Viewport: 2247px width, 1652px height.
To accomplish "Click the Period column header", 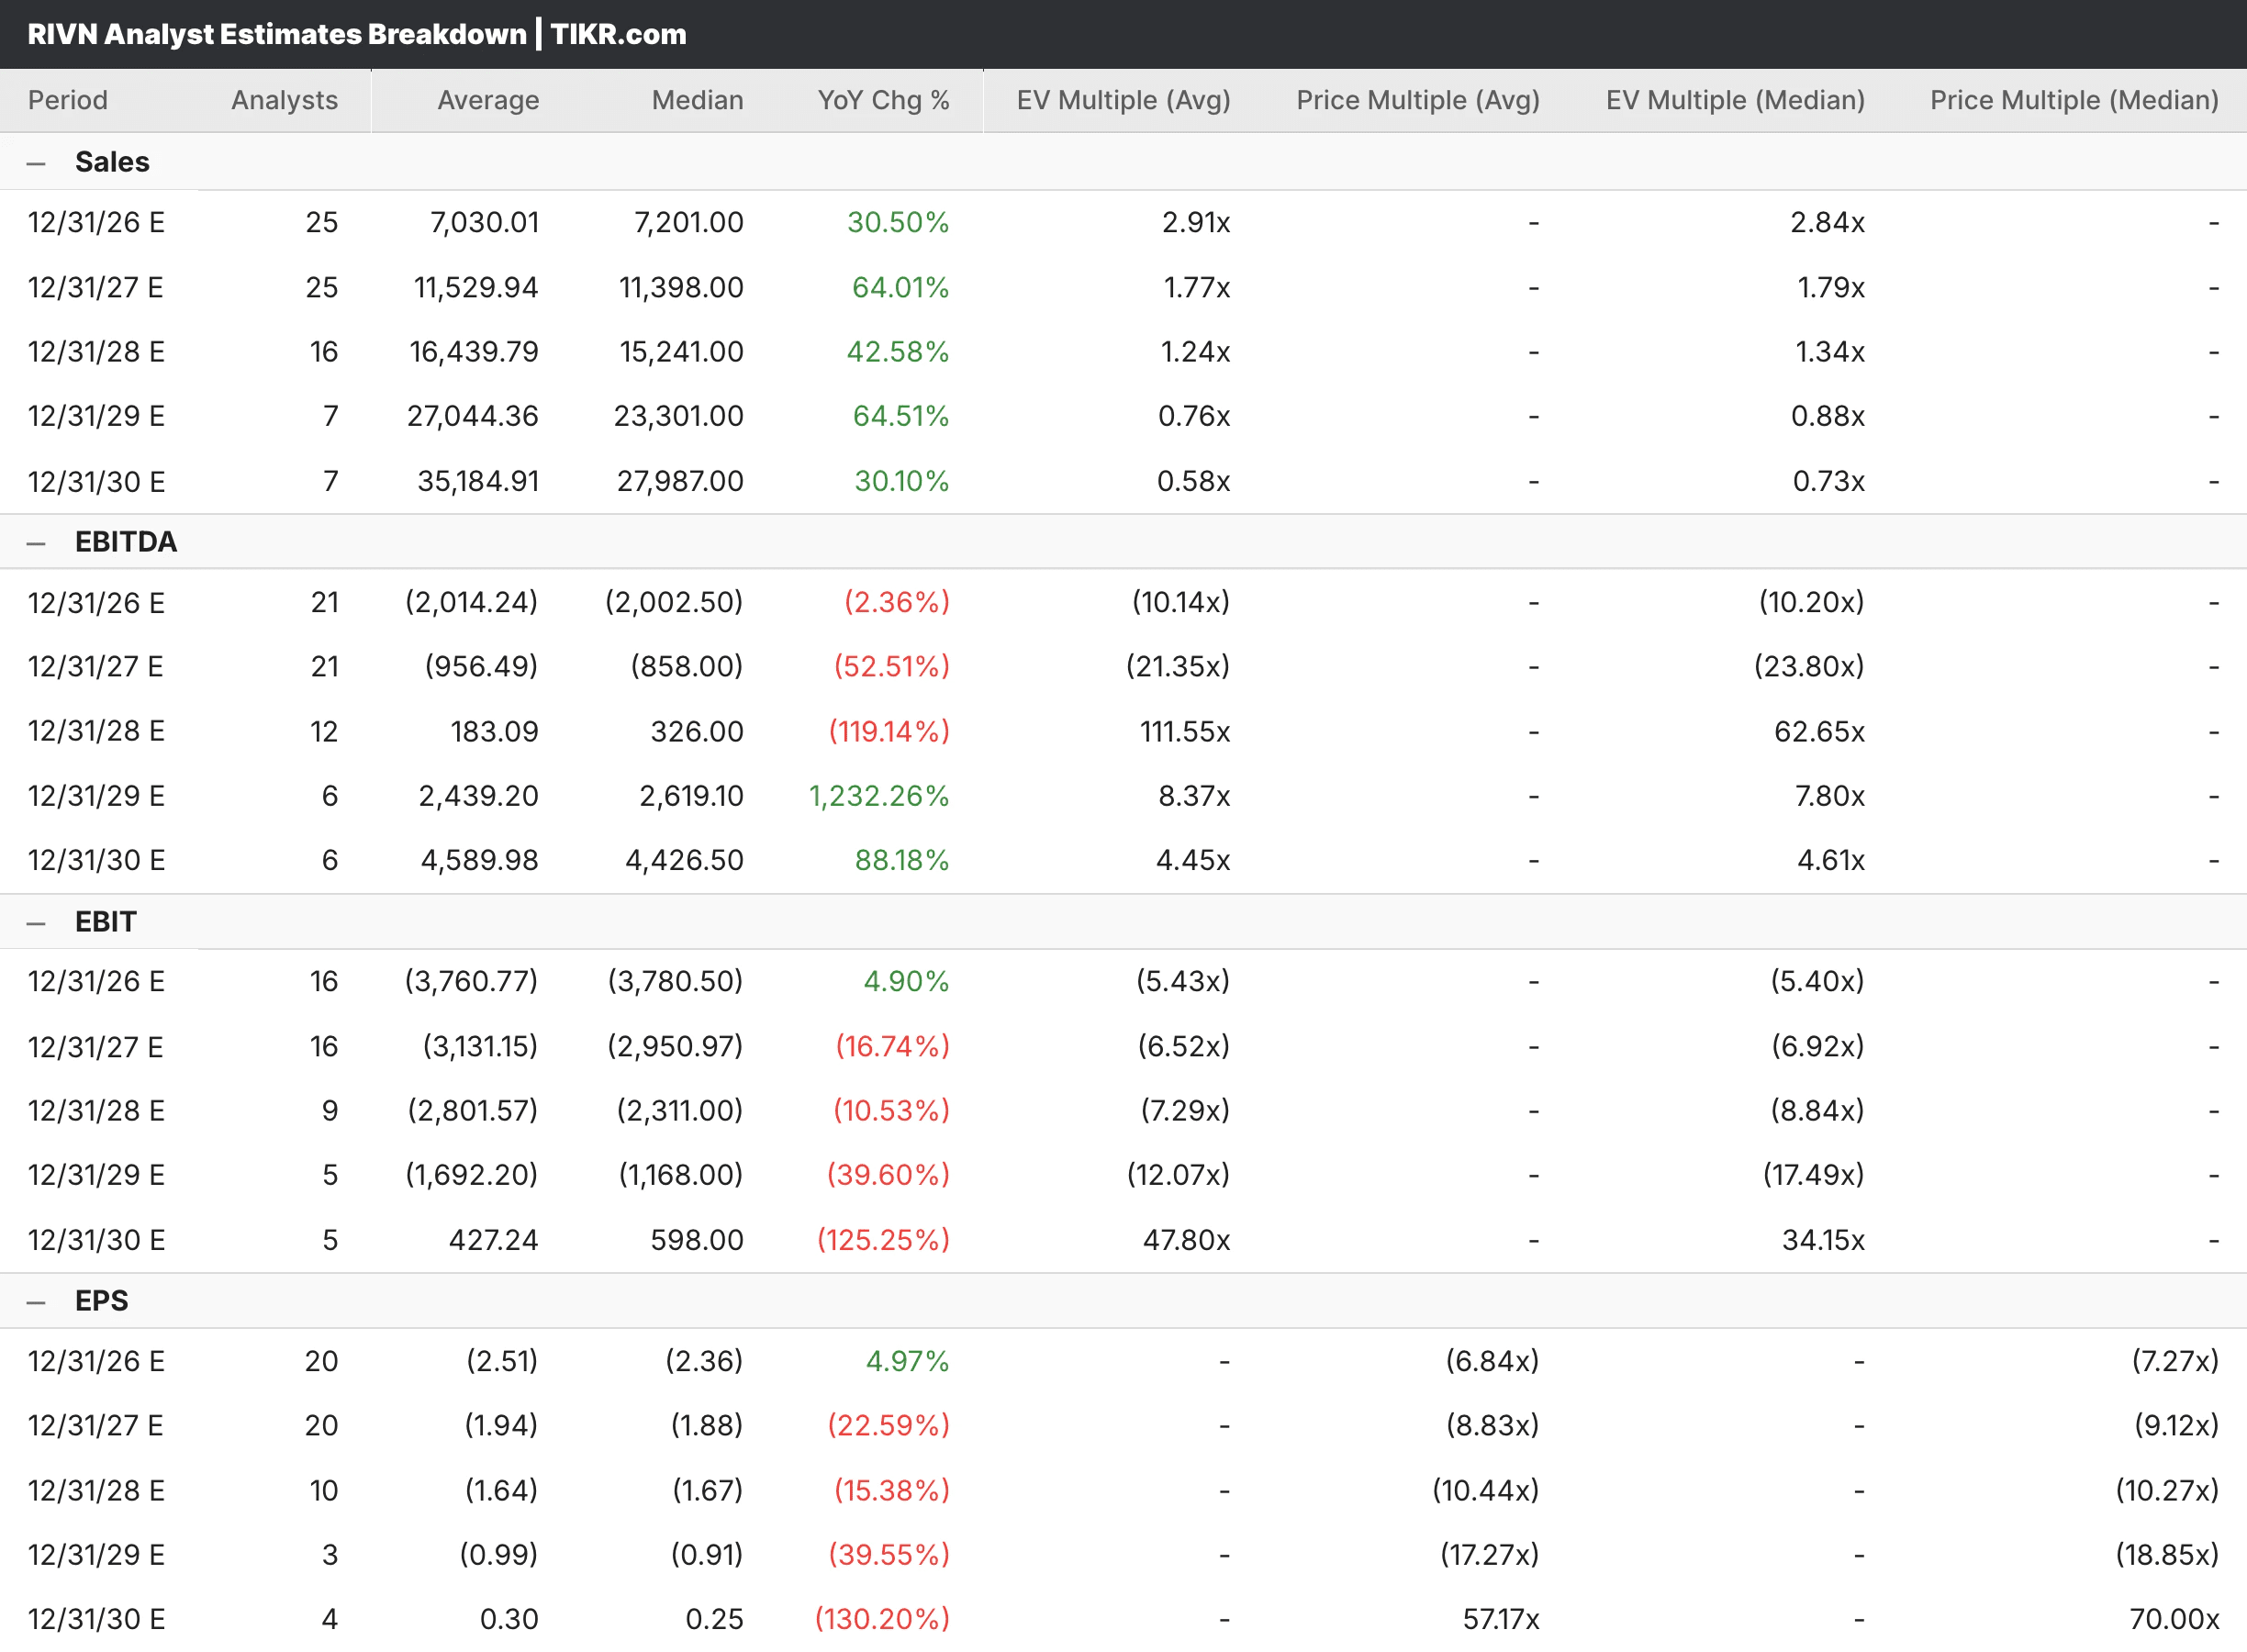I will [68, 100].
